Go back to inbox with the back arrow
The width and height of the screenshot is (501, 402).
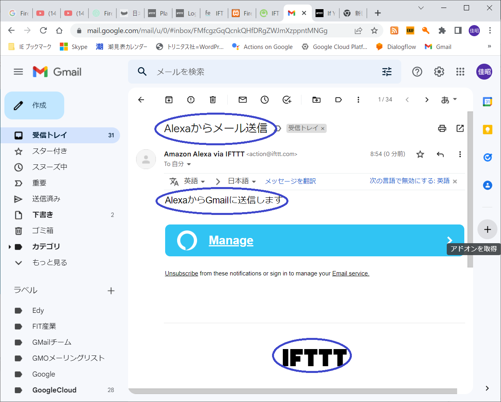click(x=141, y=100)
